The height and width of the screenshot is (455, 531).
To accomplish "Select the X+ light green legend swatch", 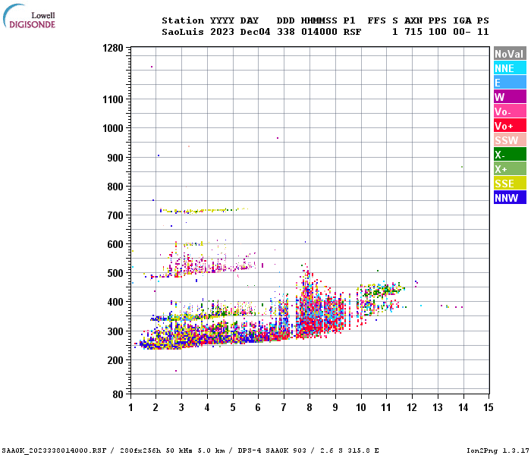I will 510,169.
